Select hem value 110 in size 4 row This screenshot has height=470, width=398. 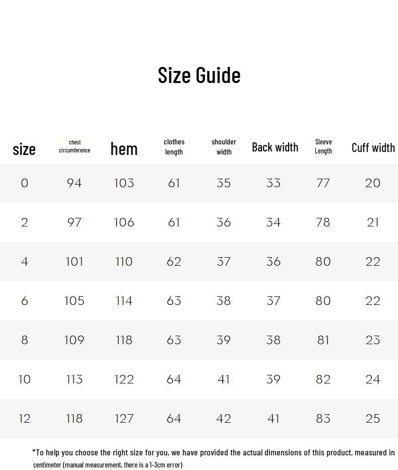[124, 262]
